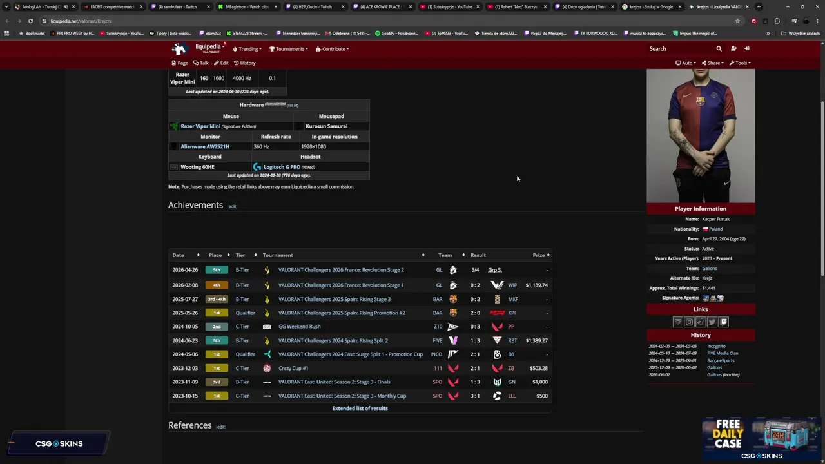Expand the Contribute dropdown menu
This screenshot has height=464, width=825.
[x=333, y=49]
